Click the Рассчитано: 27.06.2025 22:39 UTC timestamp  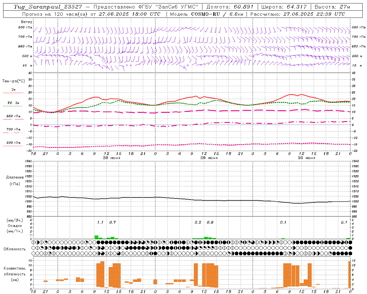tap(298, 14)
